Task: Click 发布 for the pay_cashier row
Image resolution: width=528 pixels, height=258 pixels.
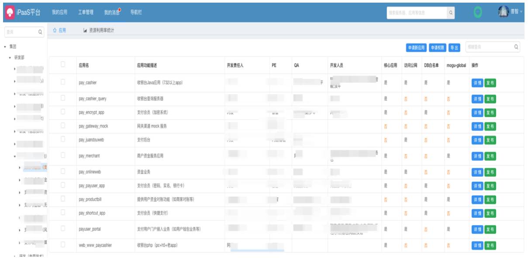Action: 490,83
